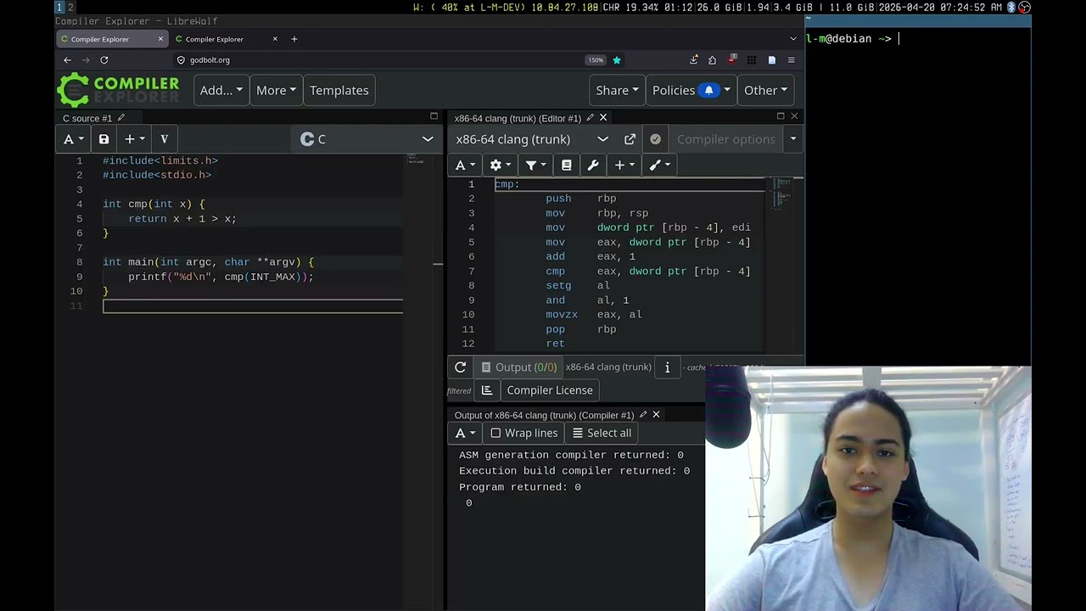Rename the C source #1 pane with the pencil

click(x=121, y=118)
